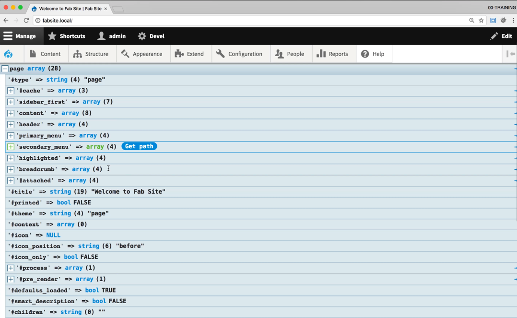Click the Edit pencil button
The width and height of the screenshot is (517, 318).
[x=501, y=36]
